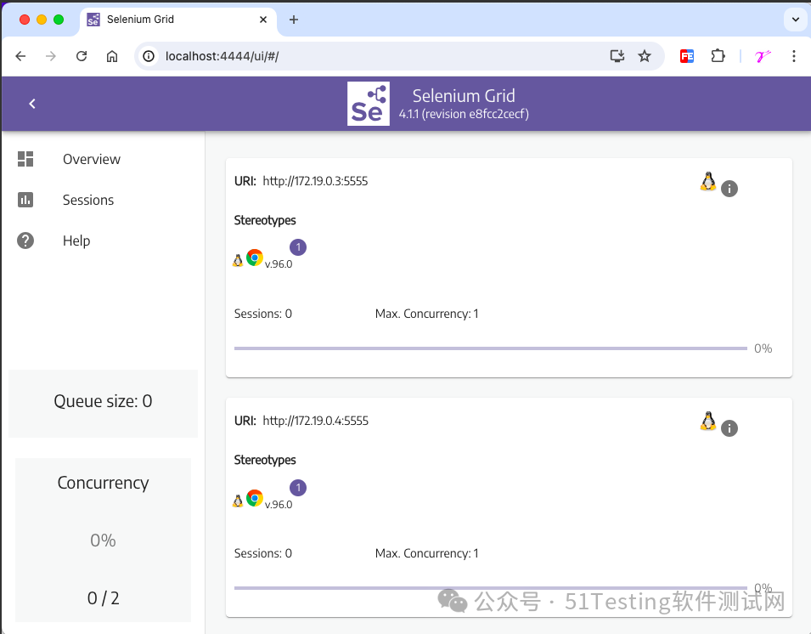Viewport: 811px width, 634px height.
Task: Click usage progress bar of node 172.19.0.4
Action: pos(490,588)
